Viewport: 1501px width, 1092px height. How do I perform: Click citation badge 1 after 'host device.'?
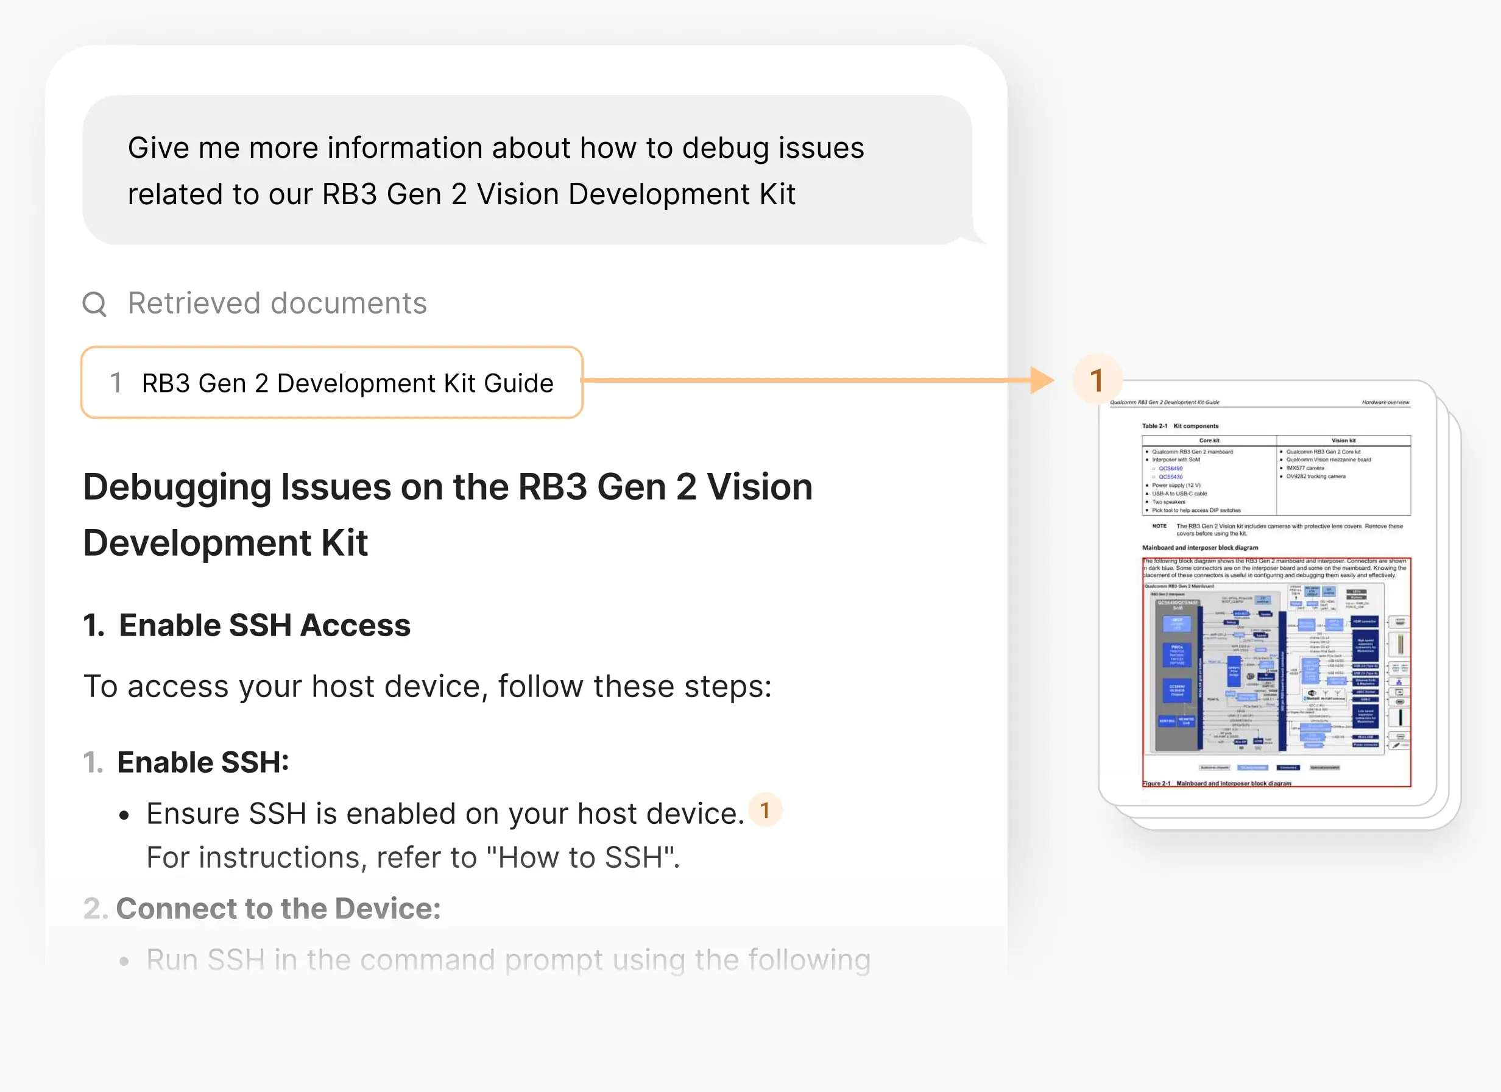[765, 810]
